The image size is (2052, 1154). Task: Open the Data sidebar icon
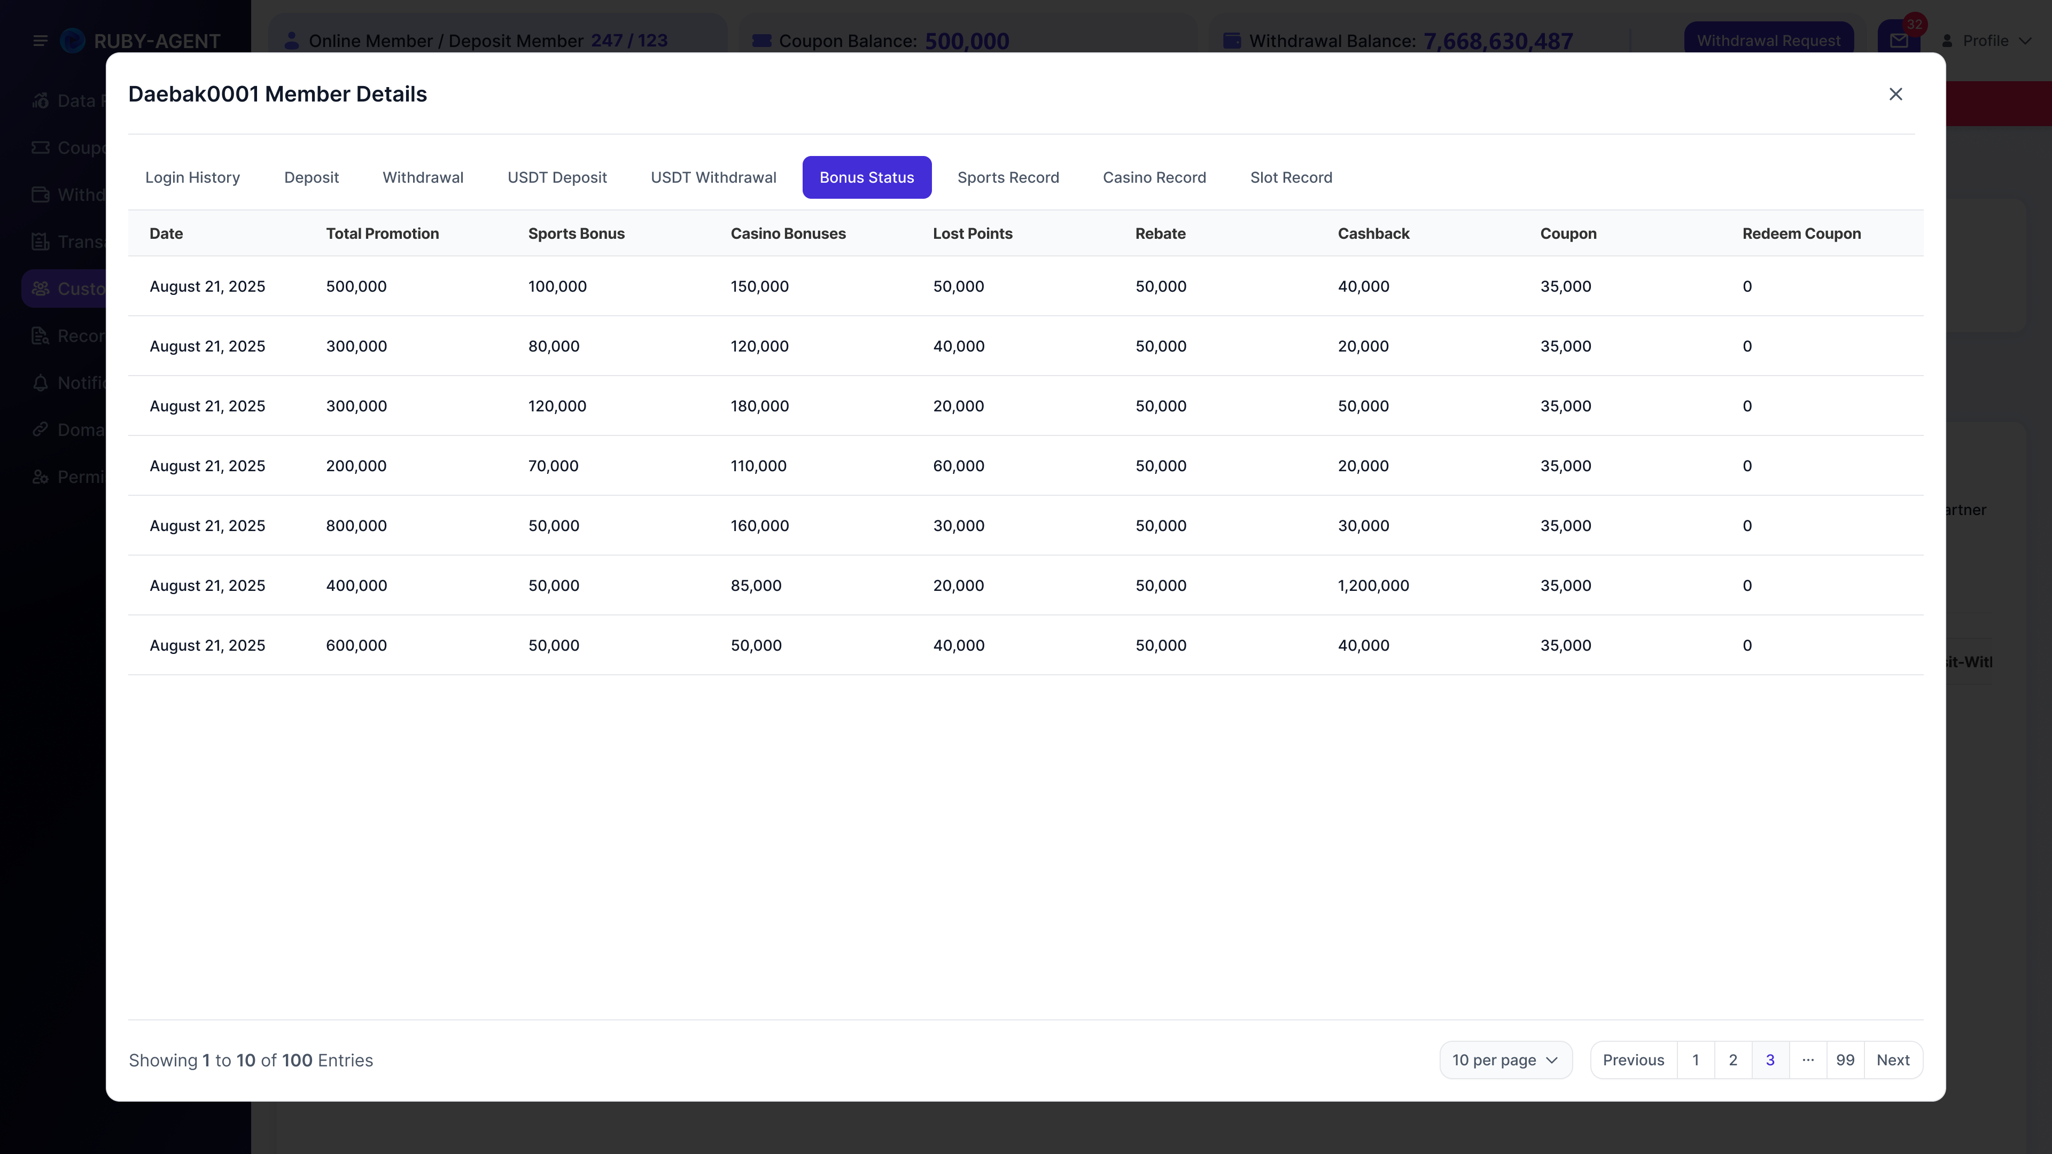tap(41, 100)
